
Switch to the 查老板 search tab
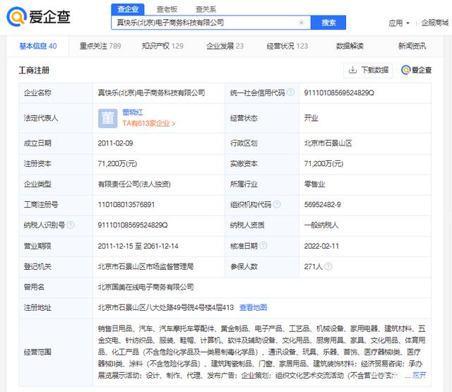pyautogui.click(x=167, y=9)
